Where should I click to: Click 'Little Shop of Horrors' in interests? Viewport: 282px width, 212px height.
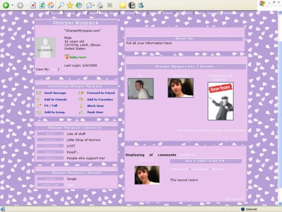pos(84,140)
